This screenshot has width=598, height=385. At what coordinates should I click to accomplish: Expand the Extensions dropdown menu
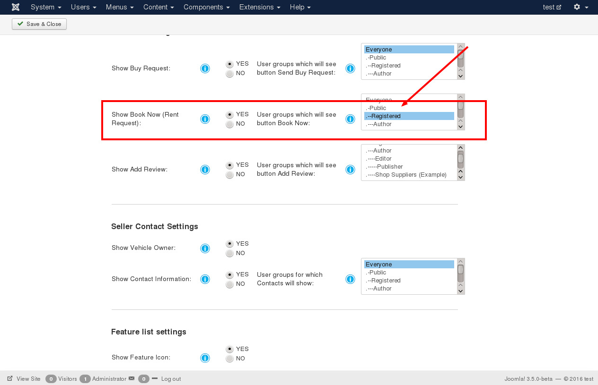(260, 7)
